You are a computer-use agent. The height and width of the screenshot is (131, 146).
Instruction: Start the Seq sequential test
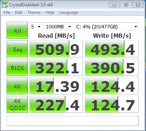tap(17, 49)
